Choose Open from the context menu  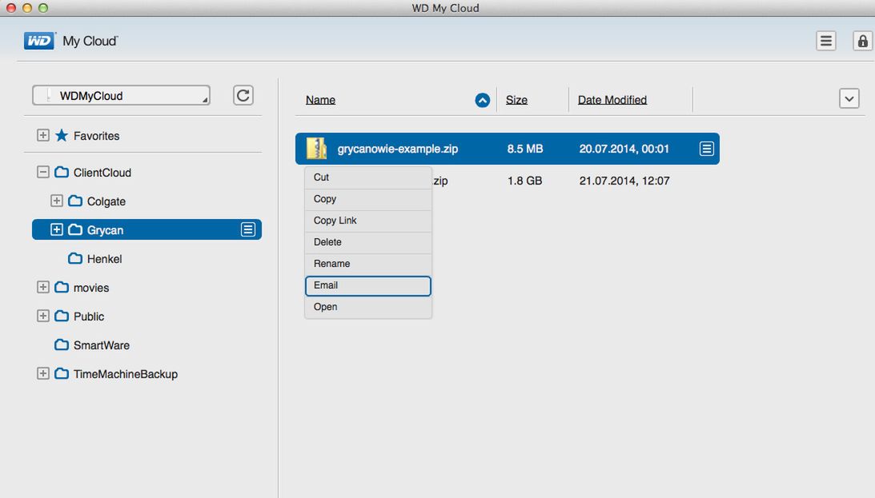click(x=368, y=307)
